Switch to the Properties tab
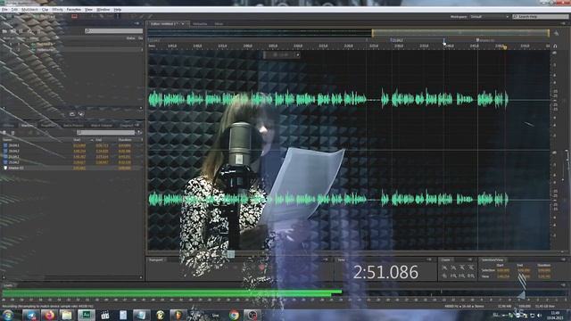The width and height of the screenshot is (571, 321). 47,125
